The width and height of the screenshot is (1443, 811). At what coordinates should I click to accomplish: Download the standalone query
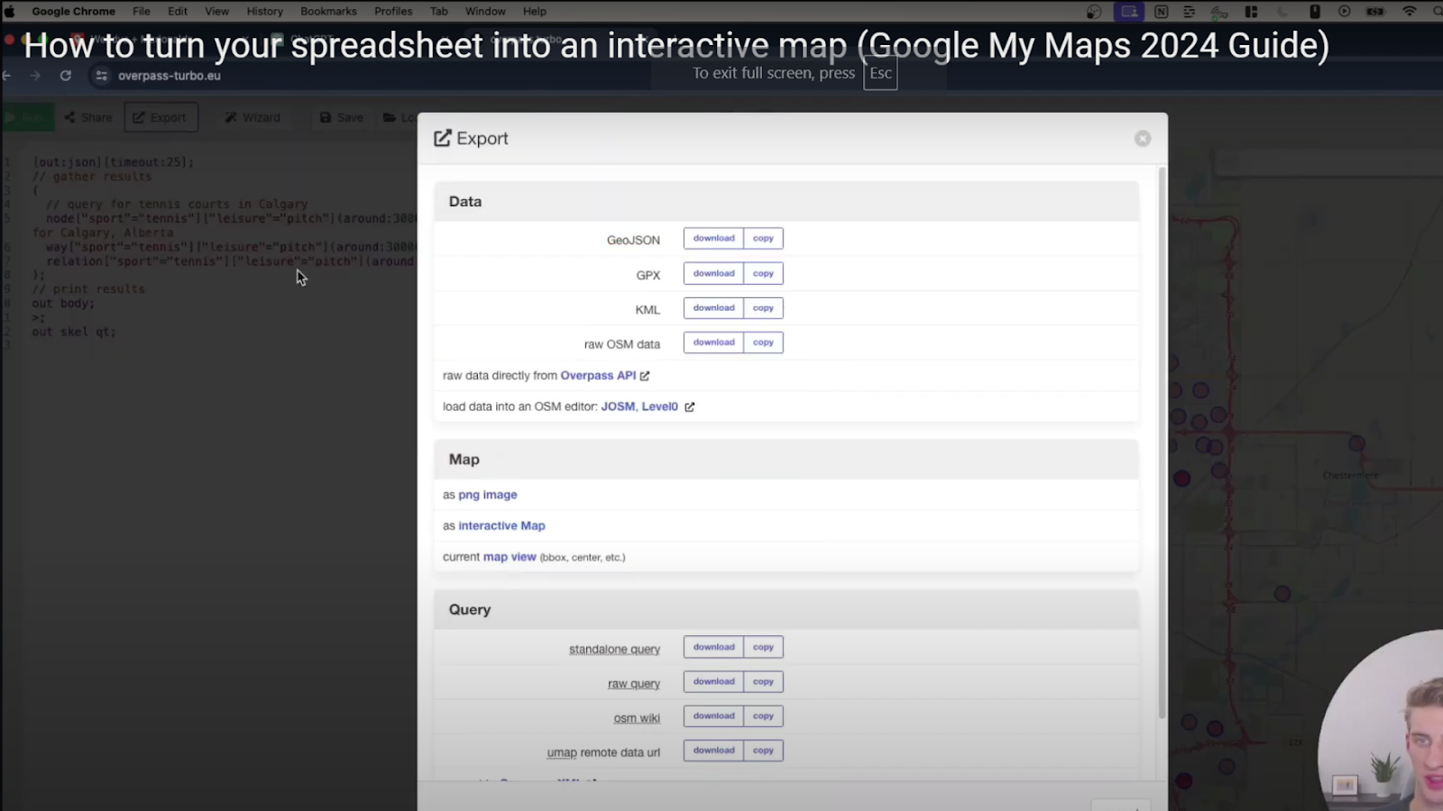(713, 647)
